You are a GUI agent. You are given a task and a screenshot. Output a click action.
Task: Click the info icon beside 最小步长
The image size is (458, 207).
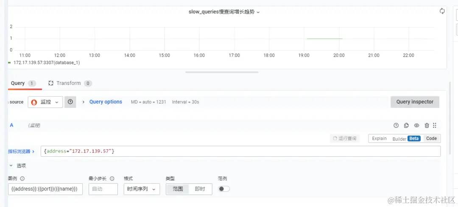coord(112,178)
